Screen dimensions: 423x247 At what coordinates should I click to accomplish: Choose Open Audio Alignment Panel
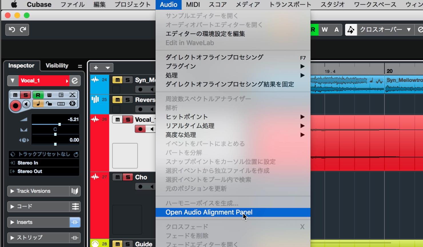click(x=233, y=212)
